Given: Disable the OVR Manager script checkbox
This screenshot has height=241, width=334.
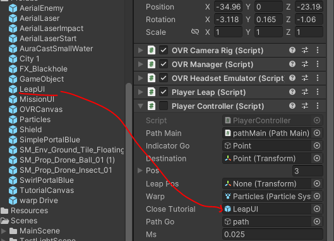Looking at the screenshot, I should pyautogui.click(x=164, y=65).
